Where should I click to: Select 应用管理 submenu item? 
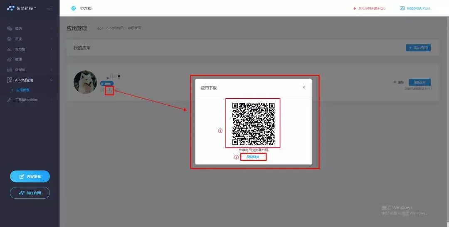[x=23, y=90]
